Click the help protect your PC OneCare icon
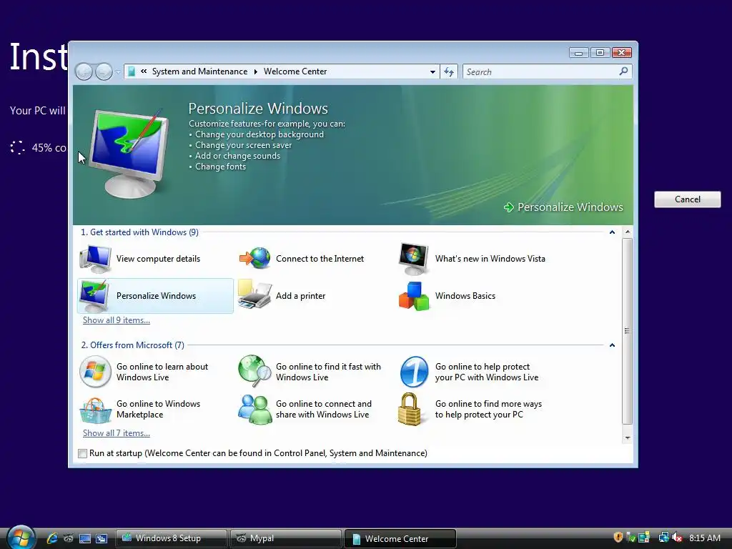732x549 pixels. [414, 372]
